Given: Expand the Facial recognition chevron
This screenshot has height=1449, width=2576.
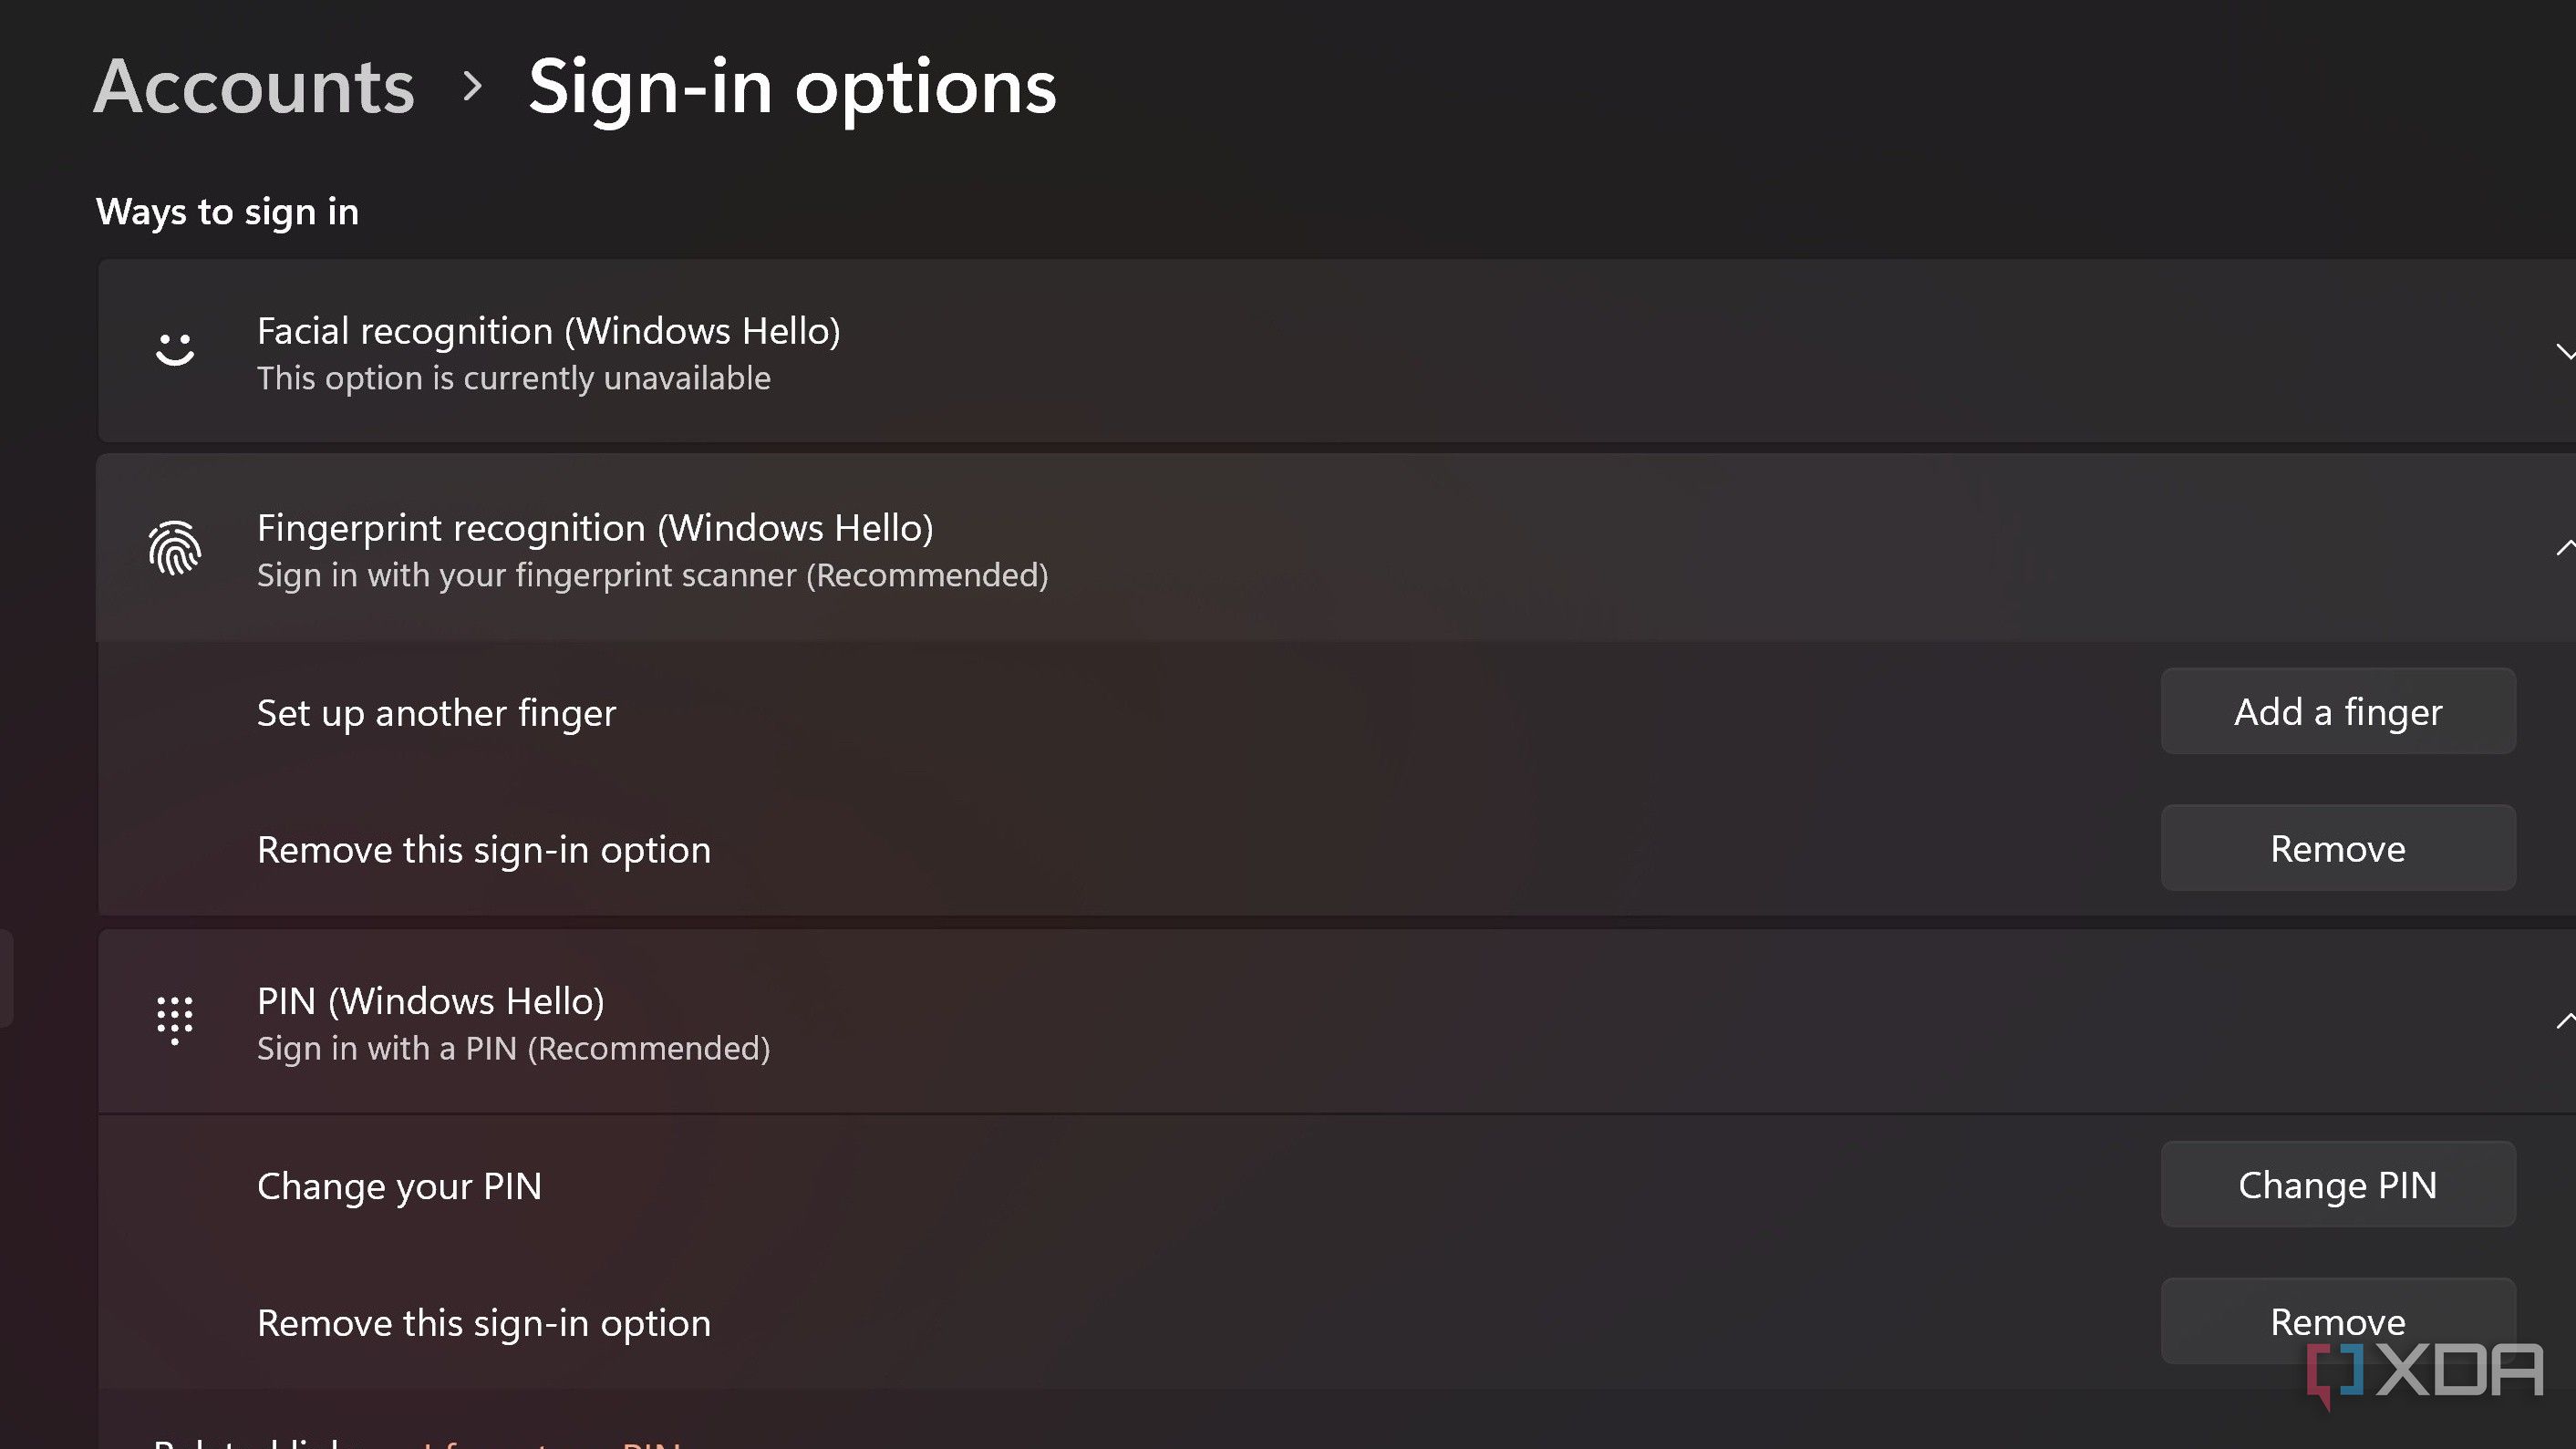Looking at the screenshot, I should click(x=2566, y=351).
